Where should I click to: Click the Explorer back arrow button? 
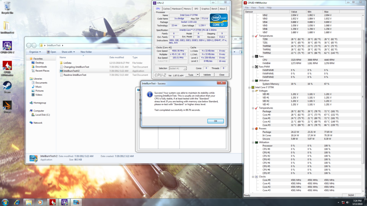(x=29, y=45)
